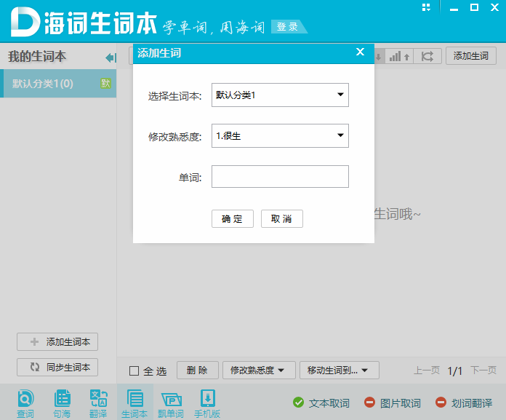Select the 默认分类1(0) word book
506x420 pixels.
coord(58,84)
